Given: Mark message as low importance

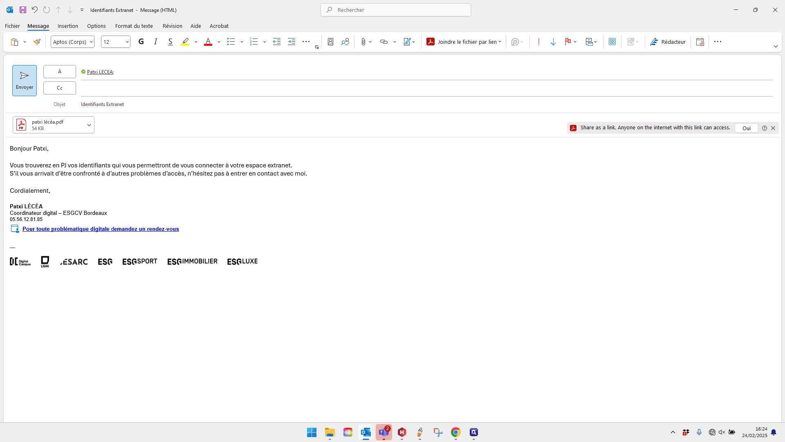Looking at the screenshot, I should point(553,42).
